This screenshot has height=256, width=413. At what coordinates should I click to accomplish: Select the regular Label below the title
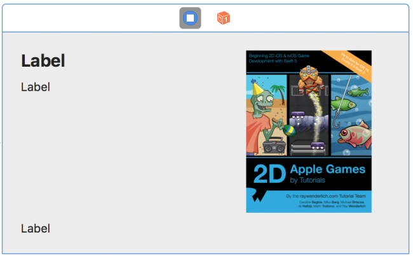36,87
